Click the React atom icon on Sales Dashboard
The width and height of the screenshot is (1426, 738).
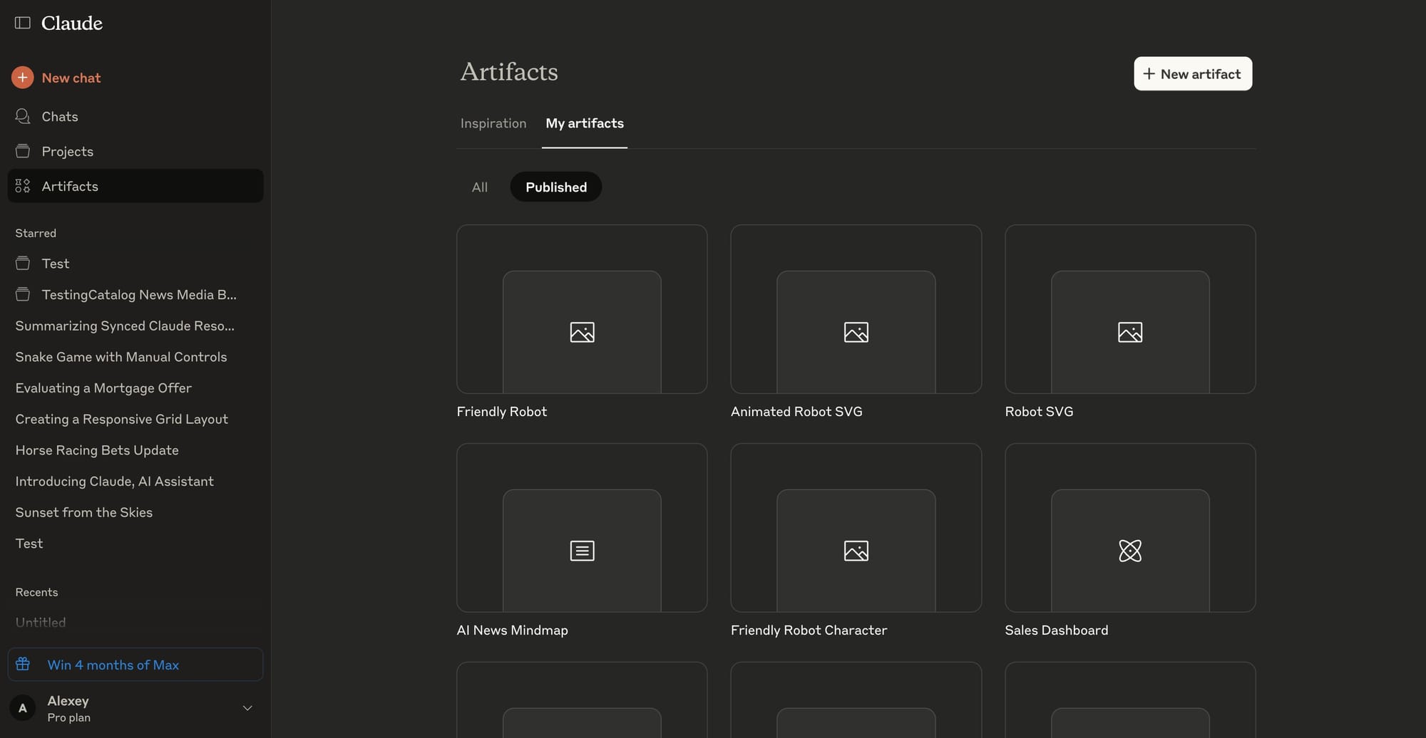click(x=1130, y=551)
